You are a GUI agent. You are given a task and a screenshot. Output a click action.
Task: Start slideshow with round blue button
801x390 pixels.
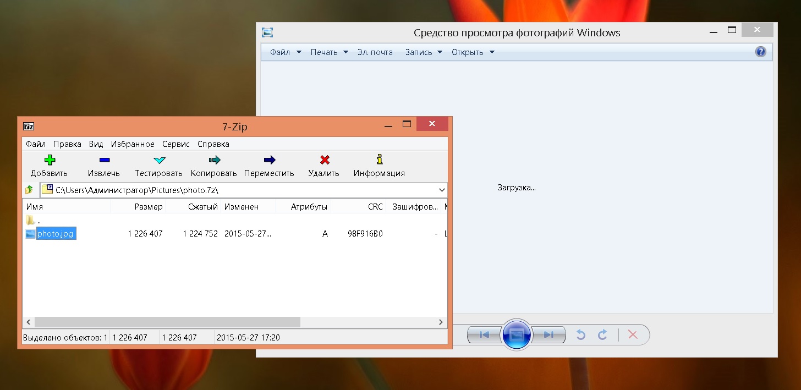point(517,334)
